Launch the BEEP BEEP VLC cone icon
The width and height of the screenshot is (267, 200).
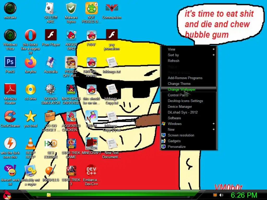[x=30, y=143]
